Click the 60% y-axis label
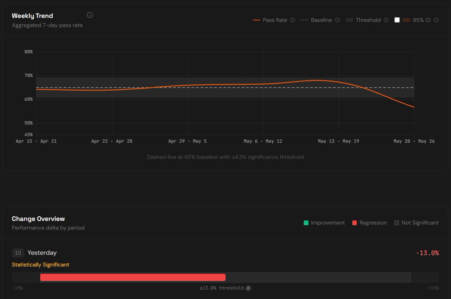451x299 pixels. point(29,99)
